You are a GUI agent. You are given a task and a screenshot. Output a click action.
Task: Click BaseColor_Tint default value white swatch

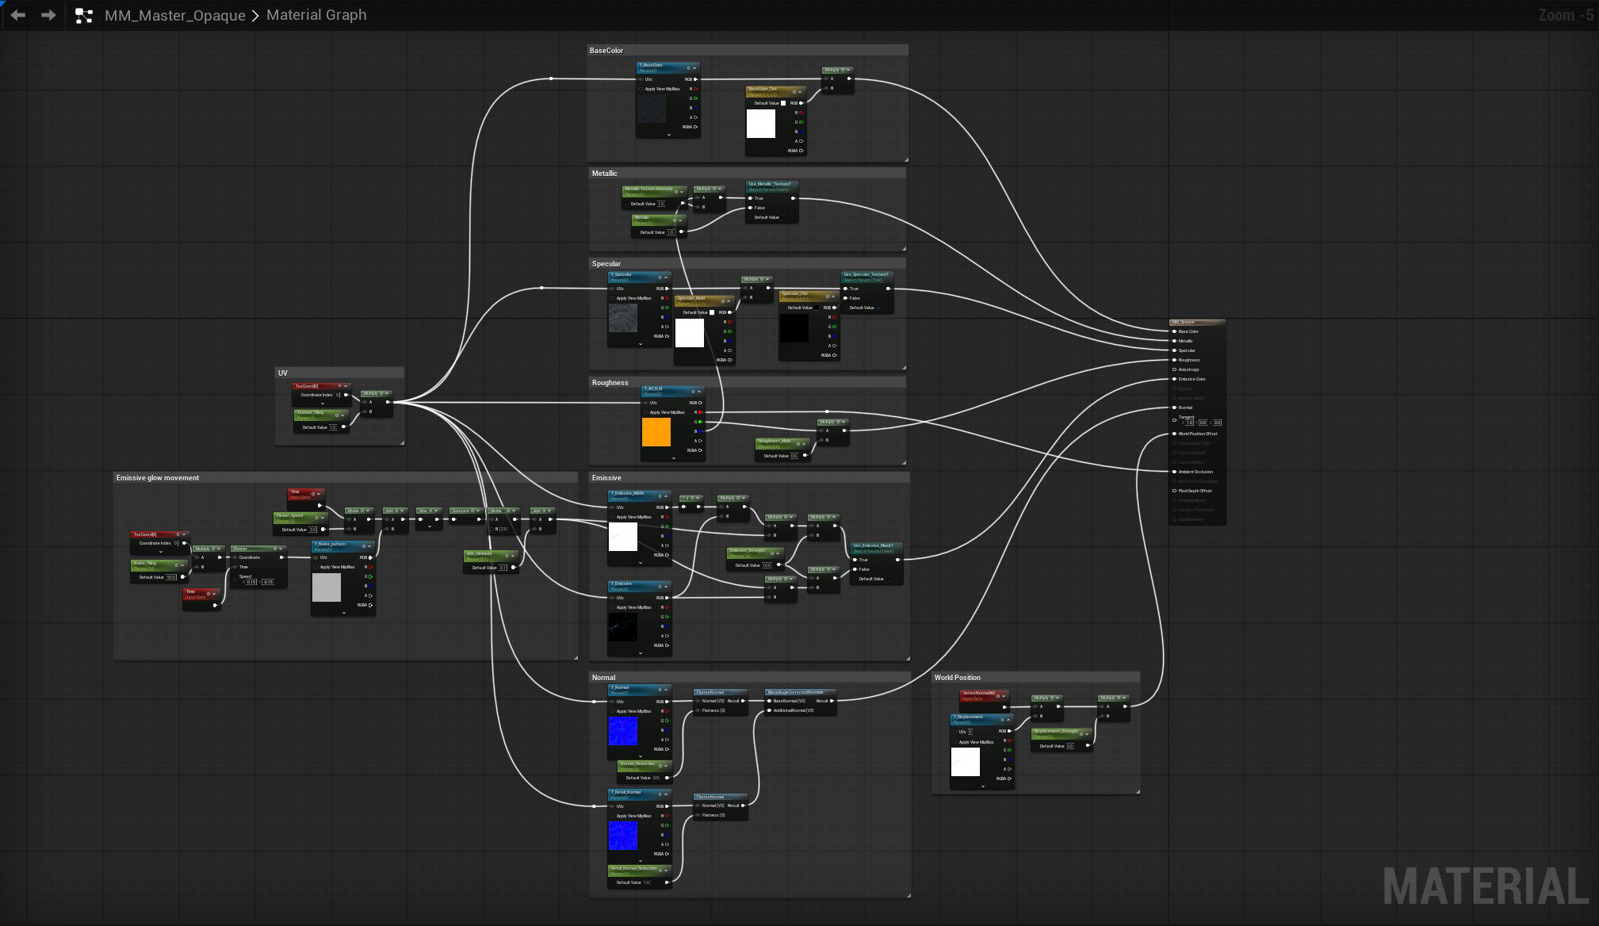[783, 103]
